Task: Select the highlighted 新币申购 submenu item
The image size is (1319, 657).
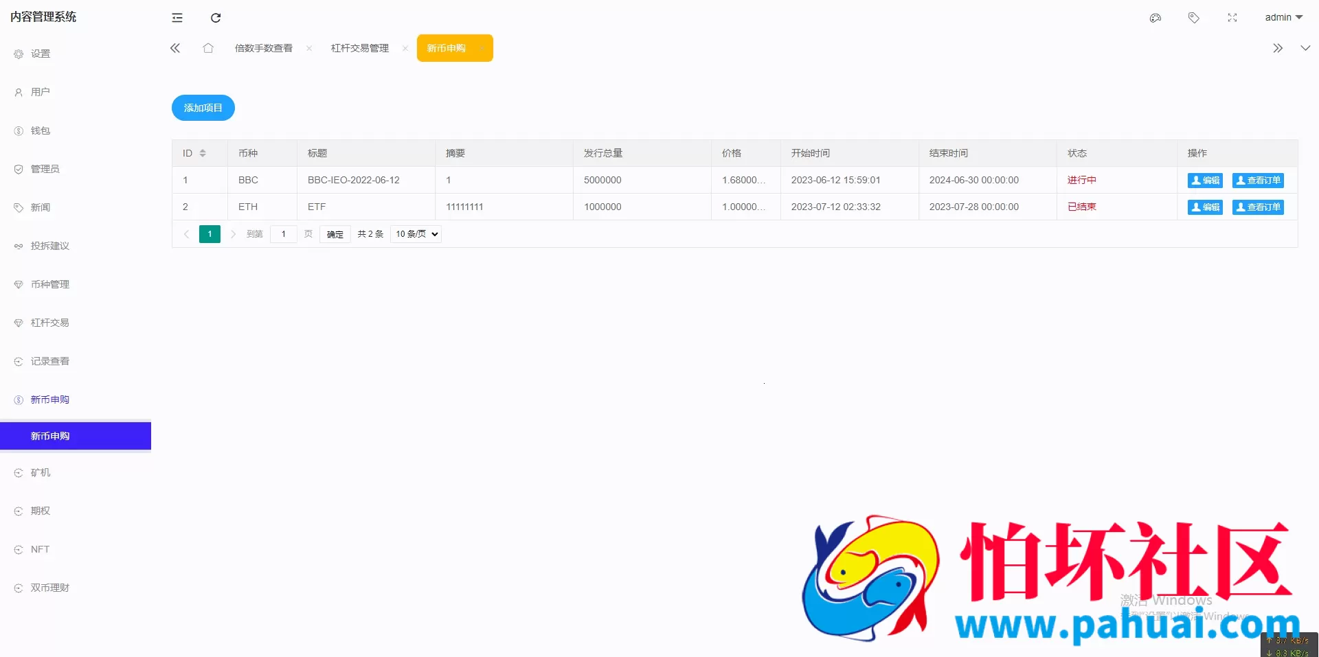Action: click(x=76, y=436)
